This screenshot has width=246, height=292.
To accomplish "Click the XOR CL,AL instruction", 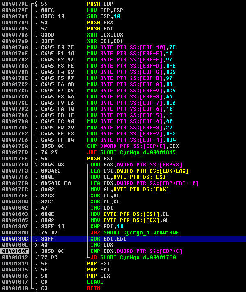I will 105,195.
